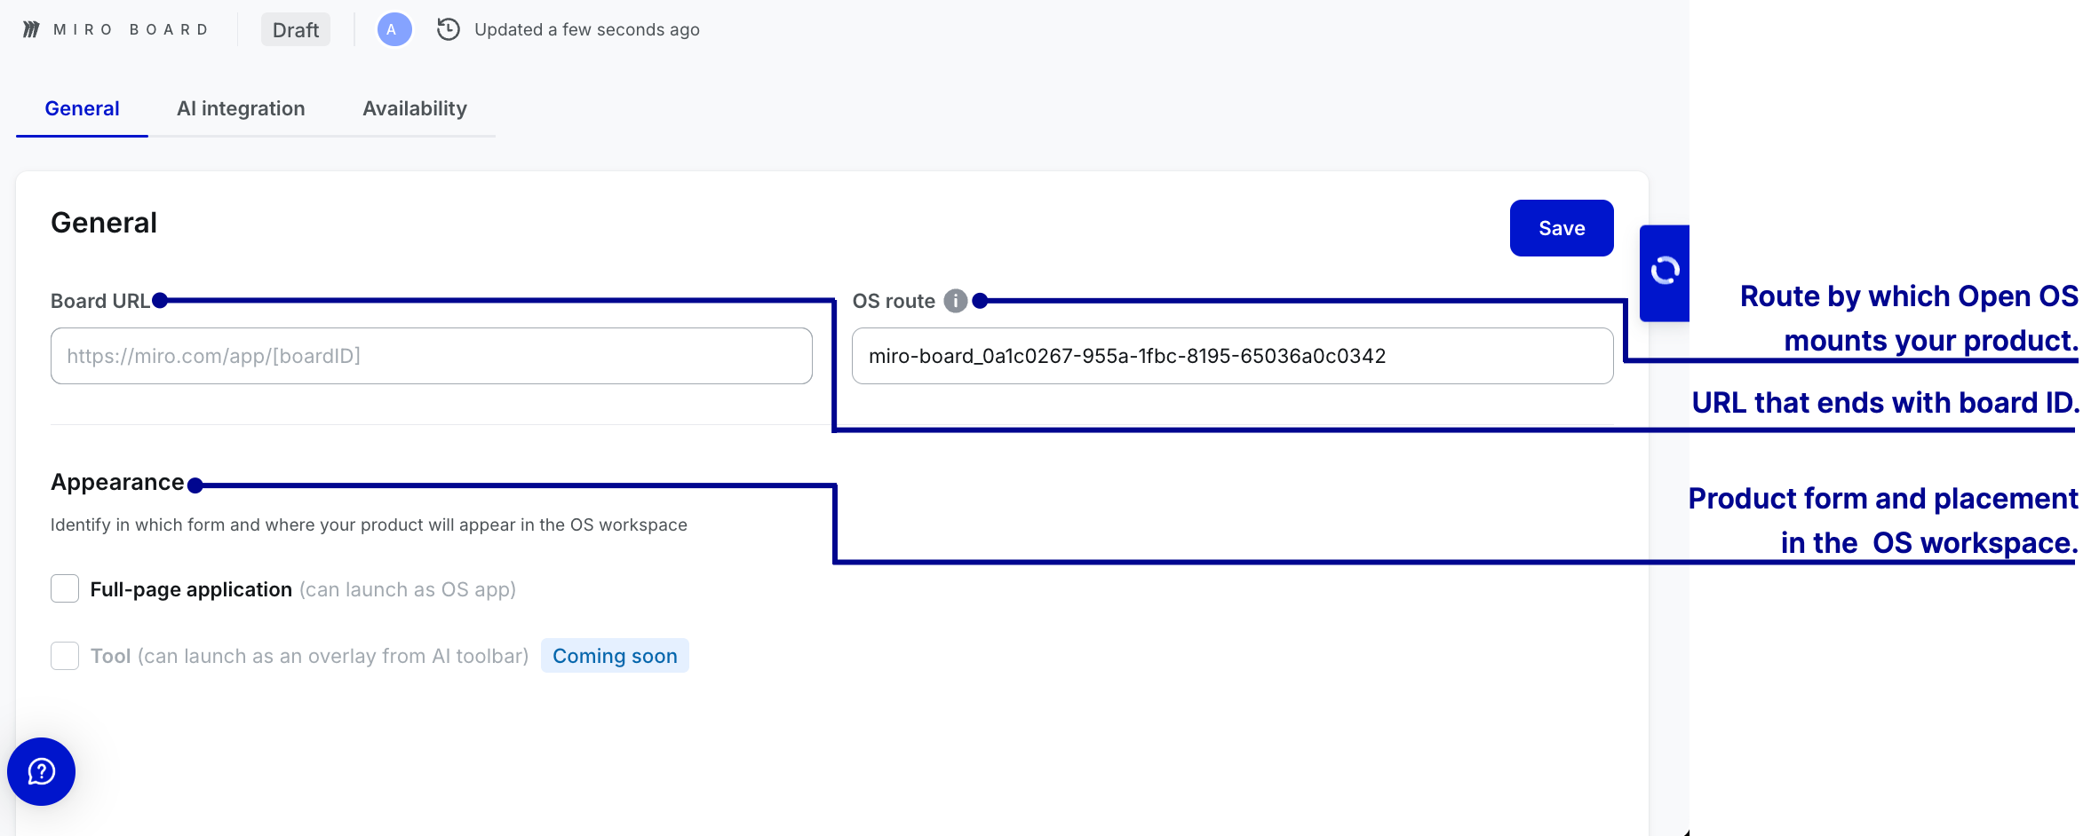The width and height of the screenshot is (2091, 836).
Task: Click the blue side panel refresh icon
Action: [1665, 272]
